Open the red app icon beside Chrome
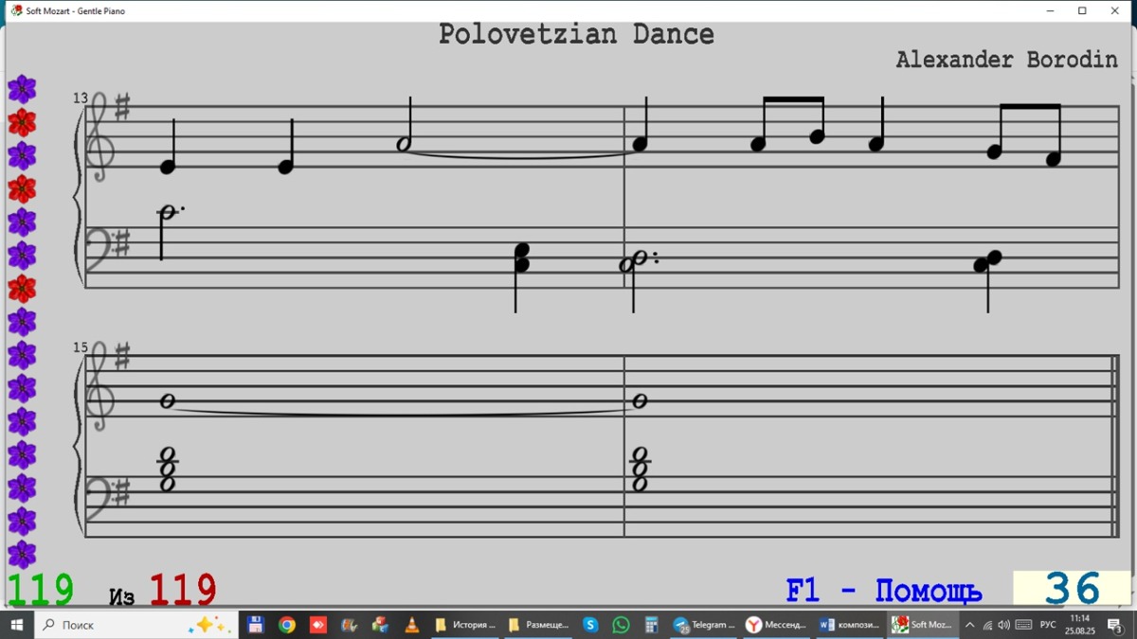This screenshot has height=639, width=1137. coord(317,625)
